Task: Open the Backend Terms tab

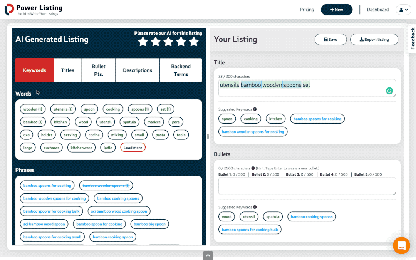Action: 181,70
